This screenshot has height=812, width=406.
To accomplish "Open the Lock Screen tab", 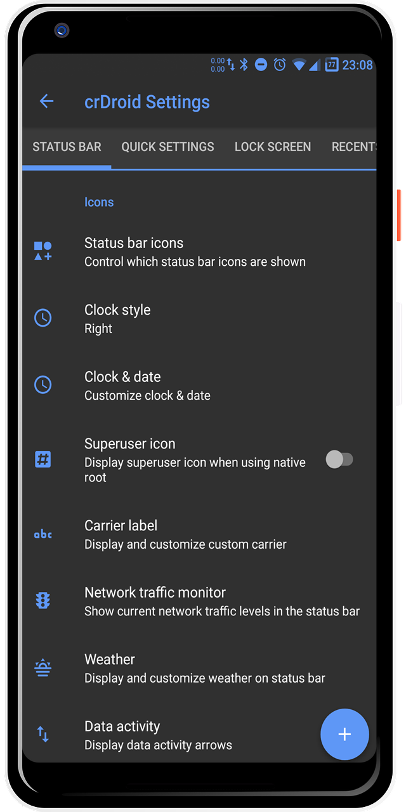I will pos(273,147).
